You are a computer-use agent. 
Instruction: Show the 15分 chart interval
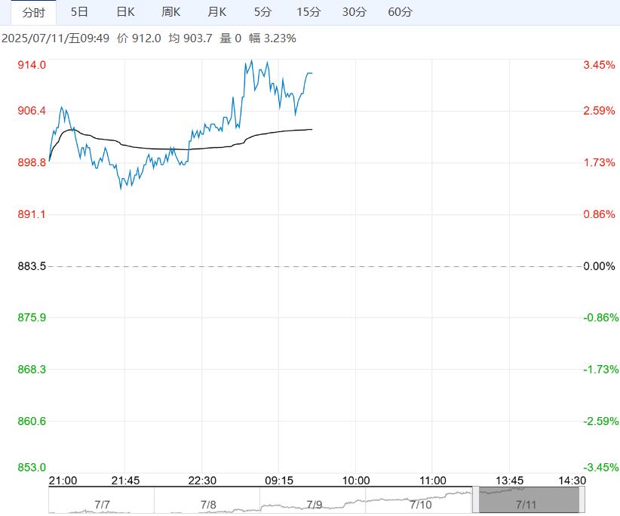tap(308, 12)
